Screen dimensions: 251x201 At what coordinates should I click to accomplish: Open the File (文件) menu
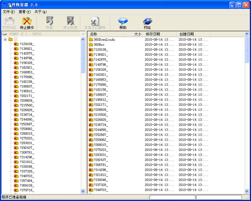9,12
